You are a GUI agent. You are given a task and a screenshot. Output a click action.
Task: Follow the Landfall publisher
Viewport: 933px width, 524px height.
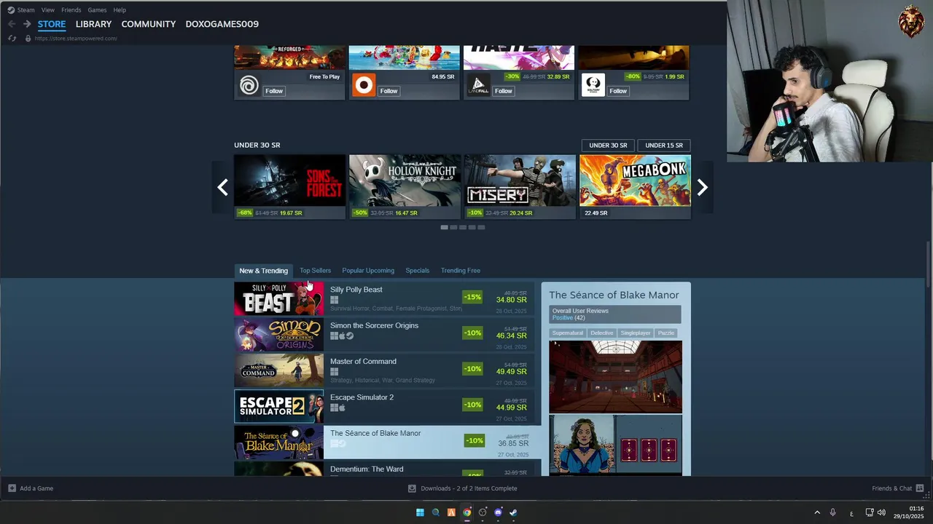point(504,91)
